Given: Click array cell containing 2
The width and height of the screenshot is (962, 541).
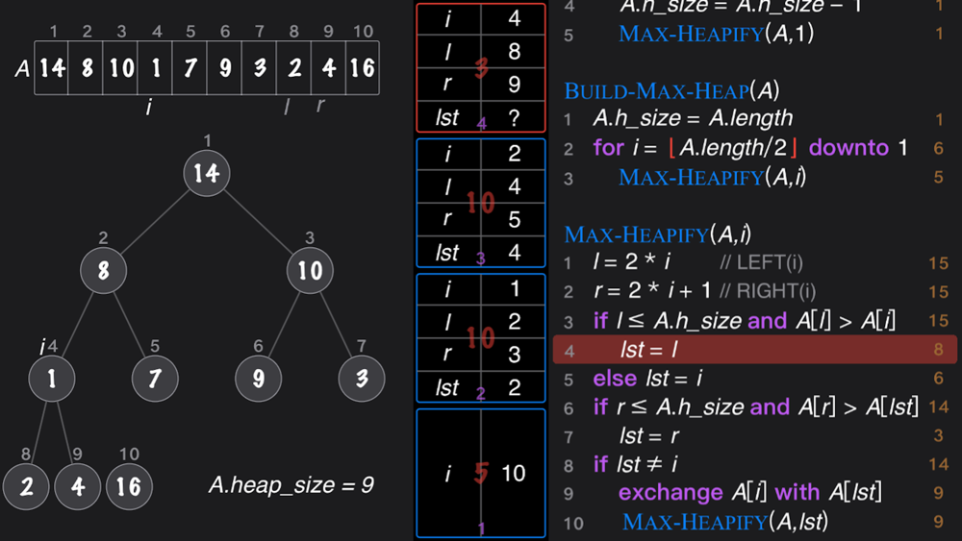Looking at the screenshot, I should point(293,68).
